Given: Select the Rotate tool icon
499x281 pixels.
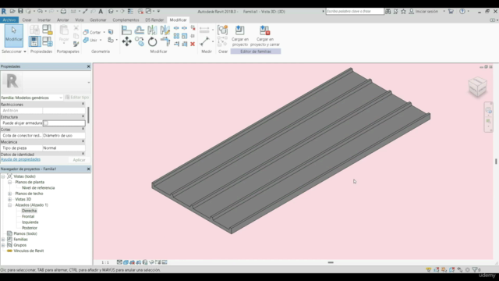Looking at the screenshot, I should tap(152, 41).
